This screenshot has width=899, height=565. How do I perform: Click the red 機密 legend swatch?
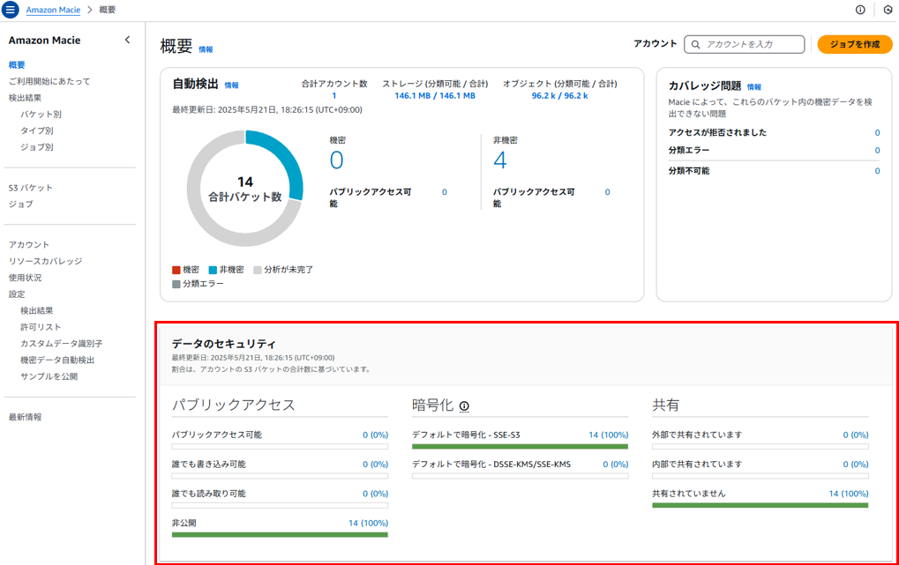176,270
